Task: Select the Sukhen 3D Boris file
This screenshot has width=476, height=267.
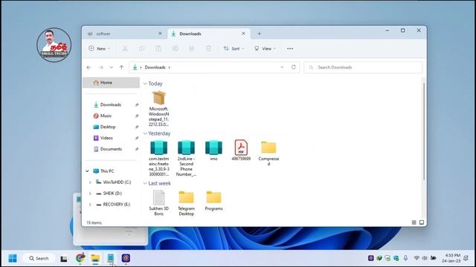Action: (x=158, y=202)
